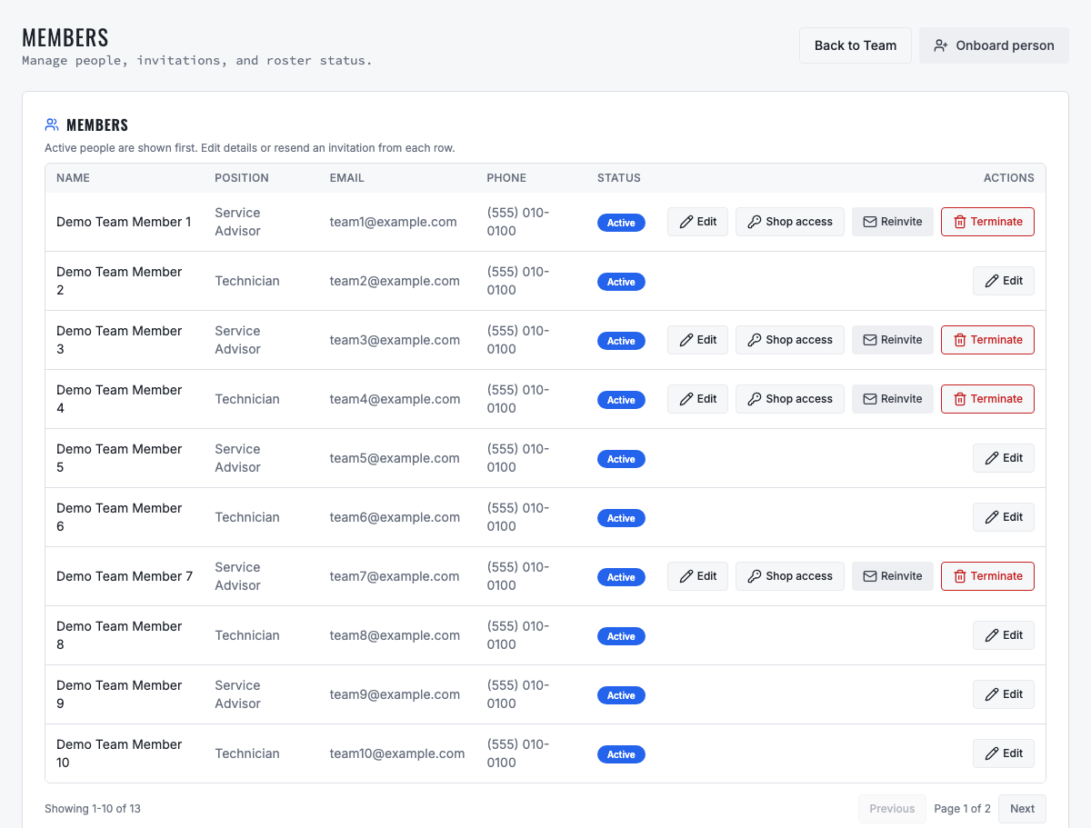Select email team9@example.com
The image size is (1091, 828).
click(x=395, y=694)
